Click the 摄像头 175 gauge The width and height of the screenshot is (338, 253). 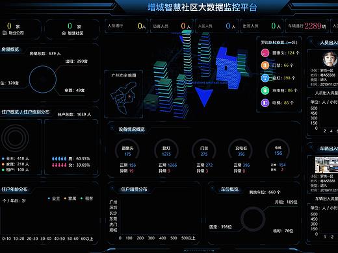coord(127,151)
